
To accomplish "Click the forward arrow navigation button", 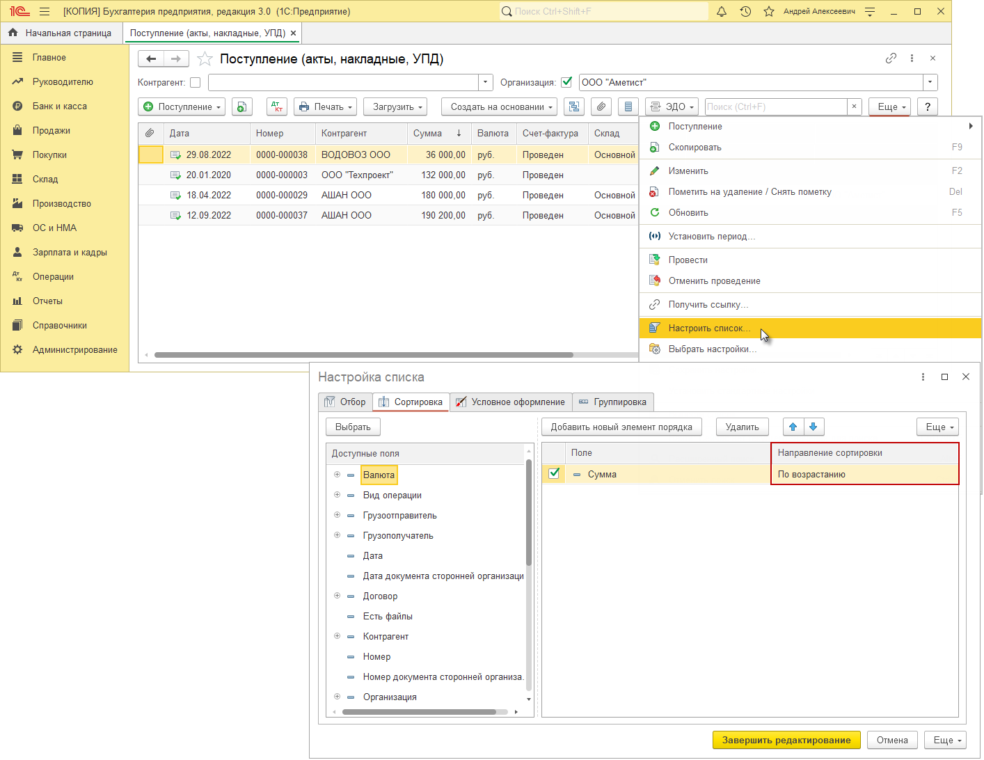I will 176,58.
